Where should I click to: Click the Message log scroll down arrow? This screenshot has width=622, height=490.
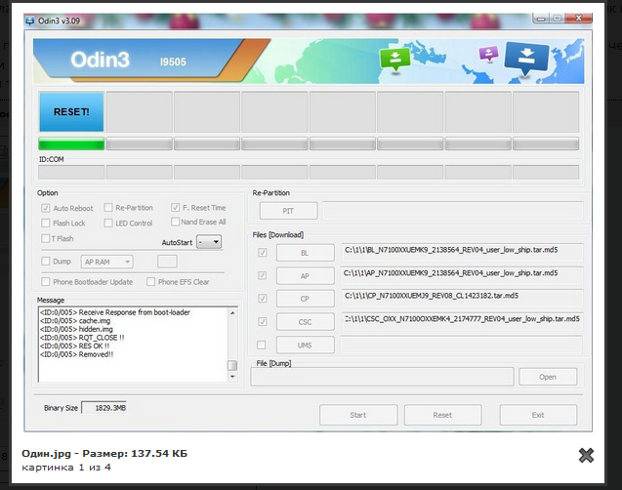coord(232,377)
